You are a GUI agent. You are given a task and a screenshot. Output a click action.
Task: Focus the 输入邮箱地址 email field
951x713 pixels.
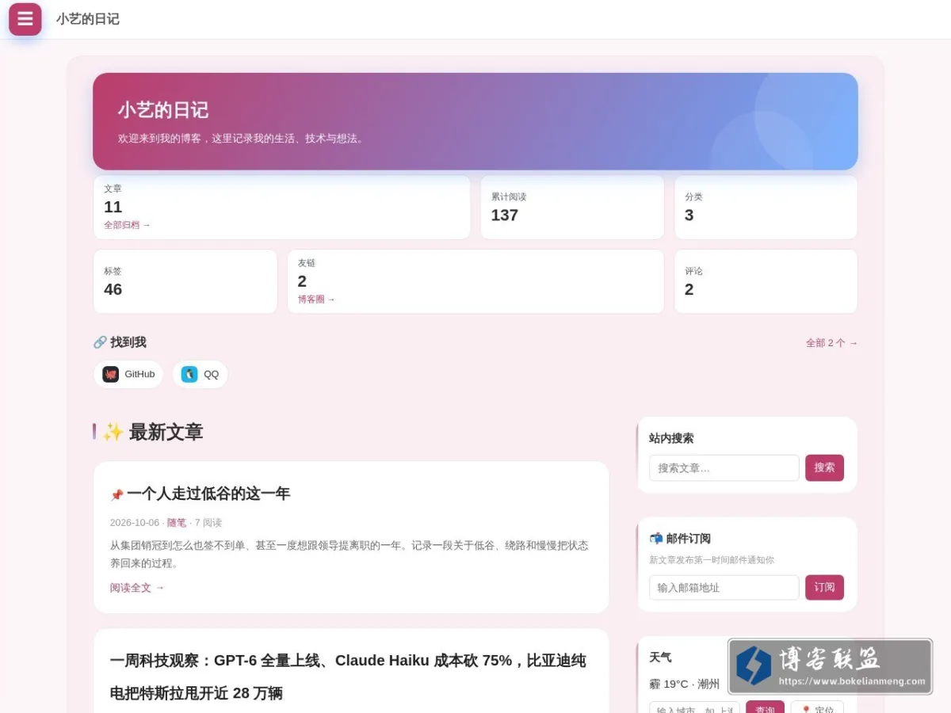point(724,587)
